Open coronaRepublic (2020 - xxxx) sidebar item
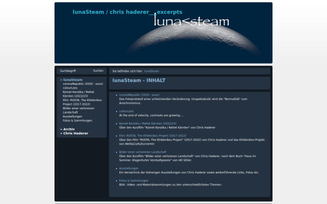 pyautogui.click(x=83, y=84)
